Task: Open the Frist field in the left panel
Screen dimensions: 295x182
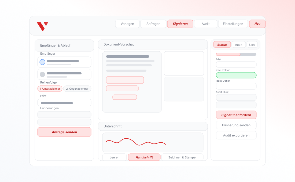Action: (x=64, y=103)
